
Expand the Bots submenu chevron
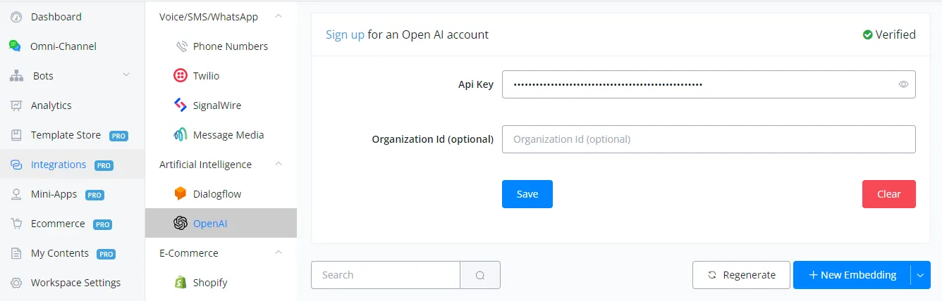click(126, 75)
